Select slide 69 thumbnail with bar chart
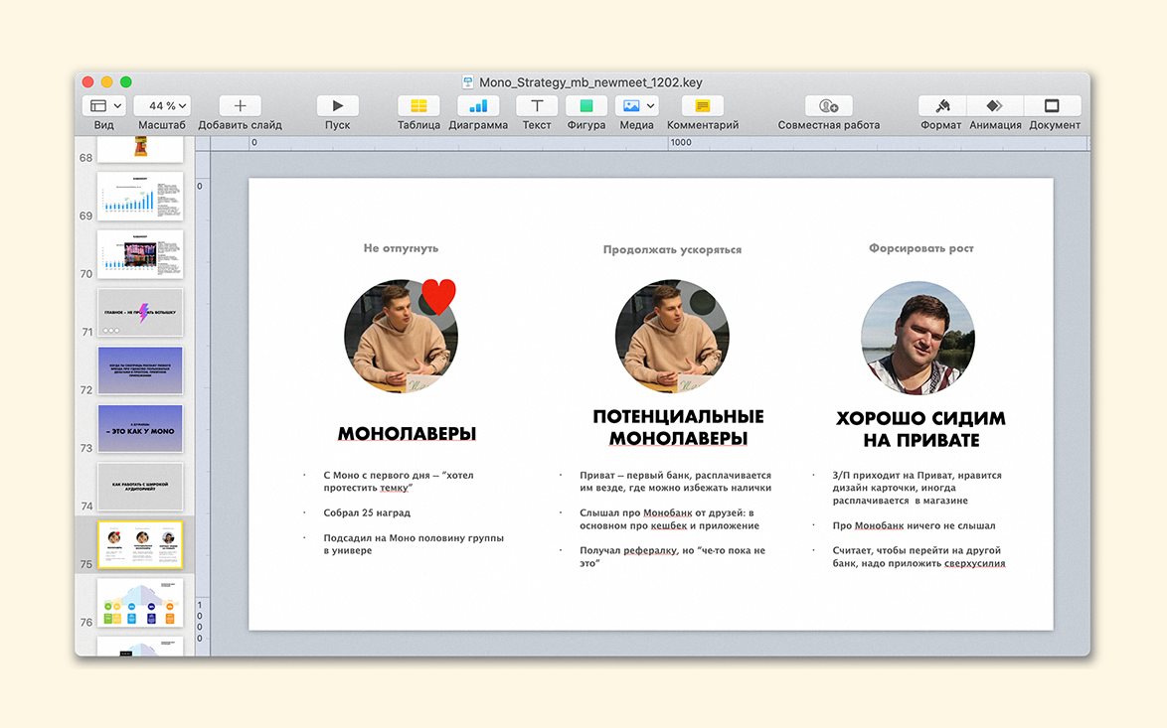This screenshot has height=728, width=1167. click(140, 196)
